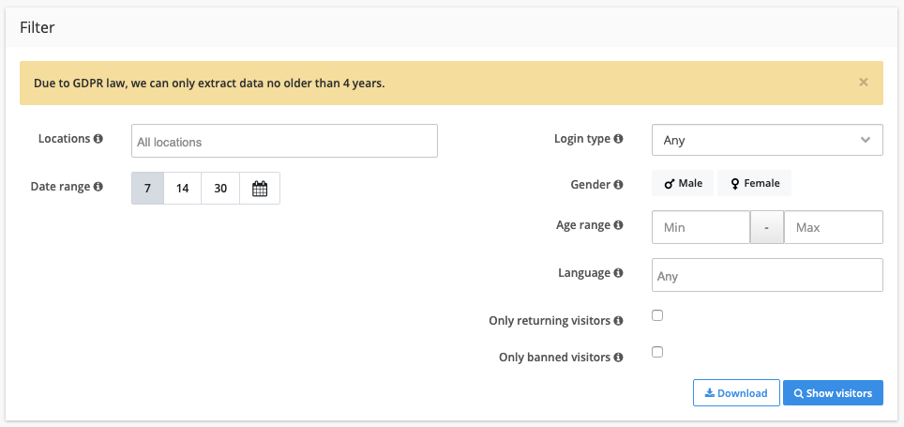Open the Language selection field
The width and height of the screenshot is (904, 427).
[x=767, y=275]
